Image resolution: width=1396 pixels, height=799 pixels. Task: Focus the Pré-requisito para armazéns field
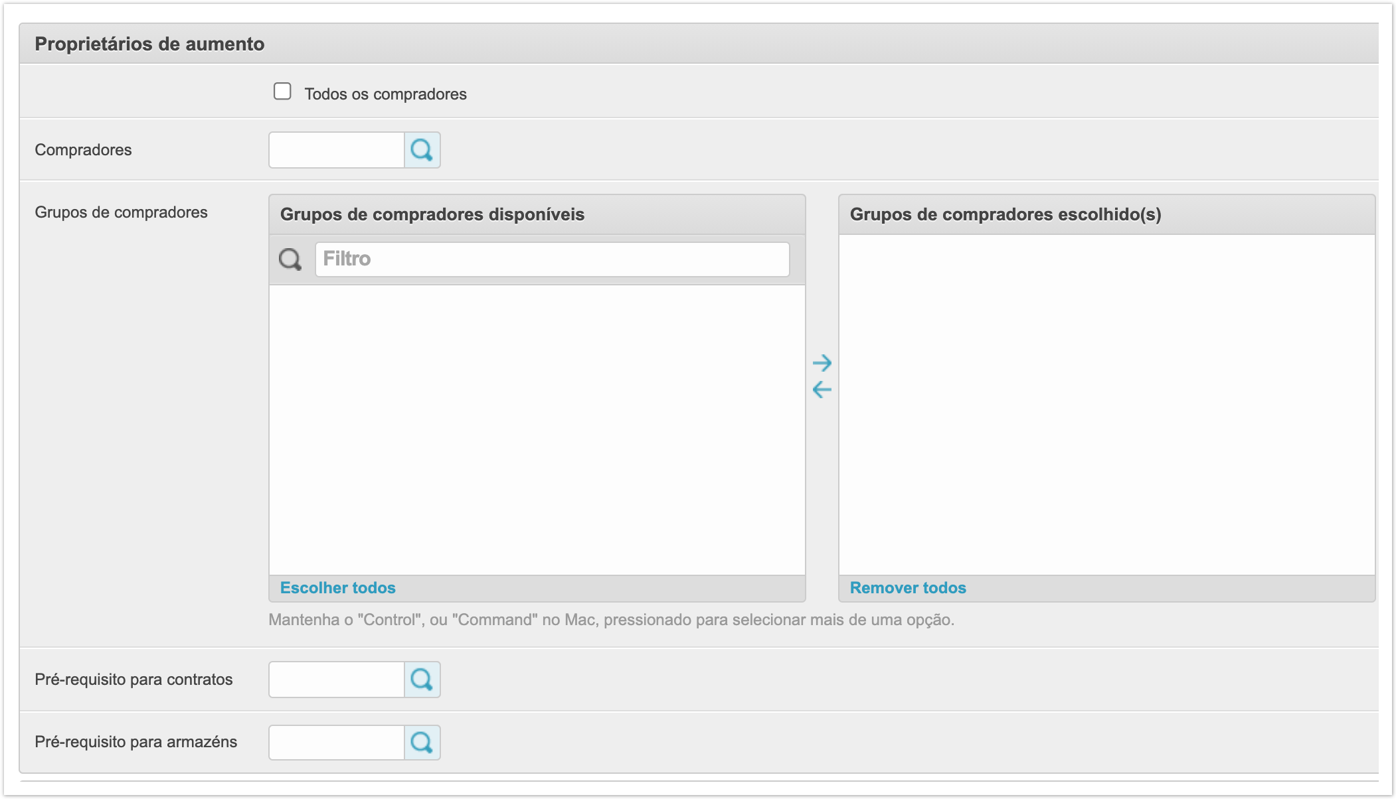[337, 742]
